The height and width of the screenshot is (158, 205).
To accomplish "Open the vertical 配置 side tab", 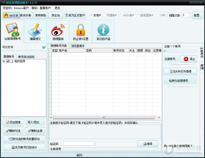I will [x=202, y=67].
